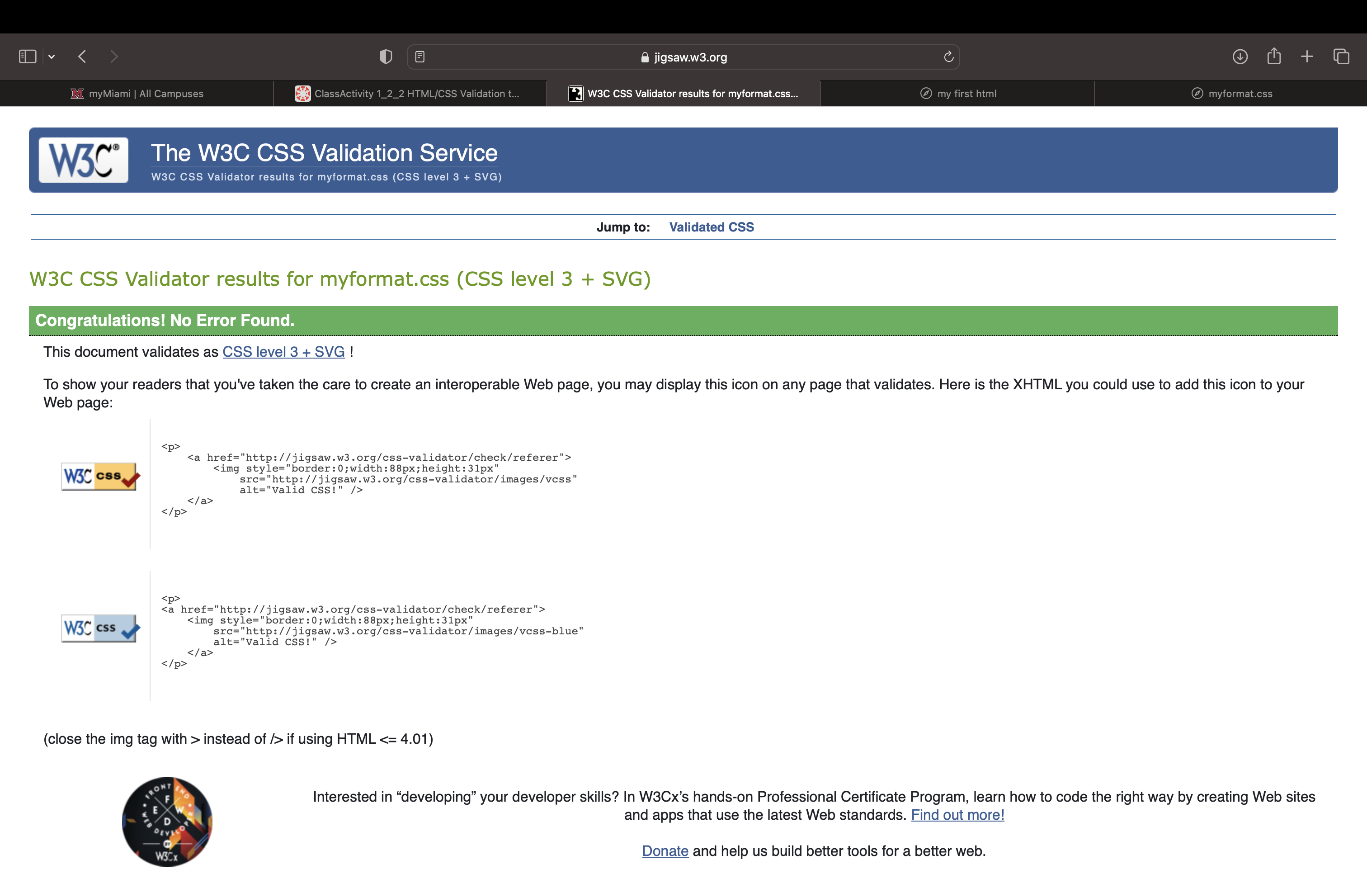Click the jigsaw.w3.org address field

point(683,57)
